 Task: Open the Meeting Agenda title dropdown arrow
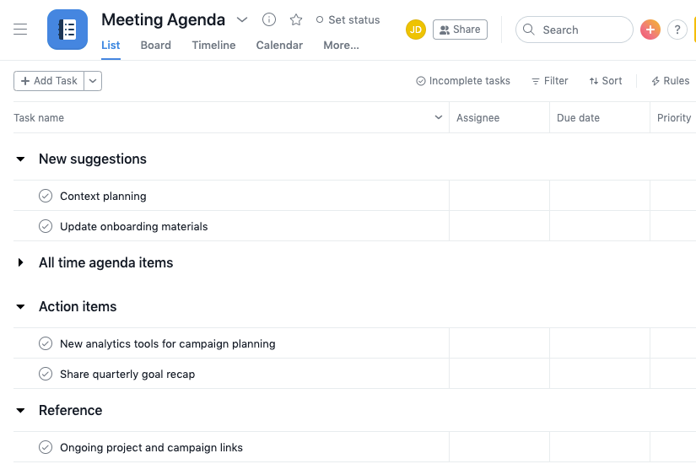coord(242,19)
